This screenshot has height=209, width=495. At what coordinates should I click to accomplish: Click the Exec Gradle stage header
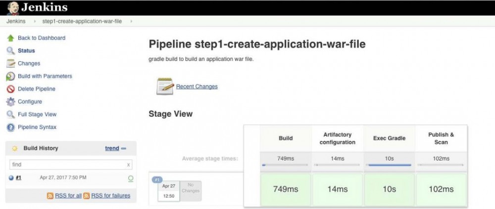[x=389, y=138]
